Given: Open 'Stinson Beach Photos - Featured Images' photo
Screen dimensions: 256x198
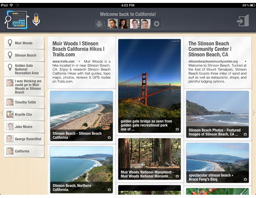Looking at the screenshot, I should [218, 114].
